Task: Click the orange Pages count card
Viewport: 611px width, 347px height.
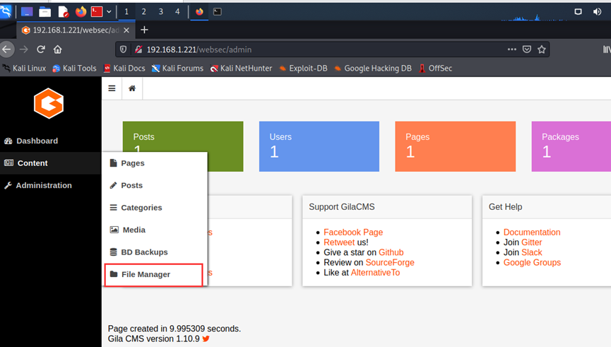Action: 455,146
